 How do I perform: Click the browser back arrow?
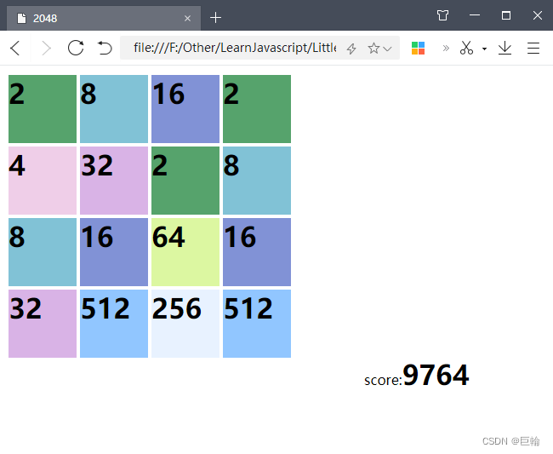click(15, 48)
